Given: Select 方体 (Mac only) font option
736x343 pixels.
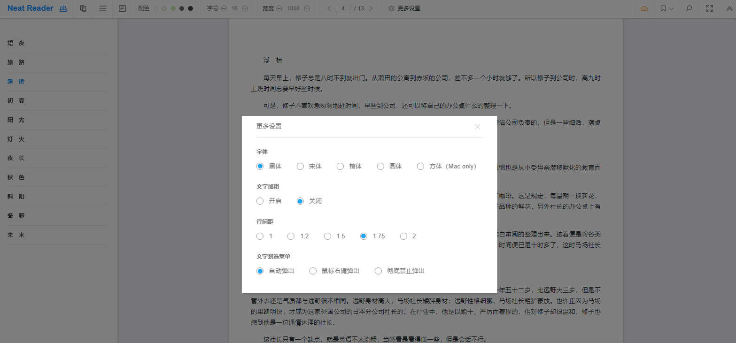Looking at the screenshot, I should [421, 166].
